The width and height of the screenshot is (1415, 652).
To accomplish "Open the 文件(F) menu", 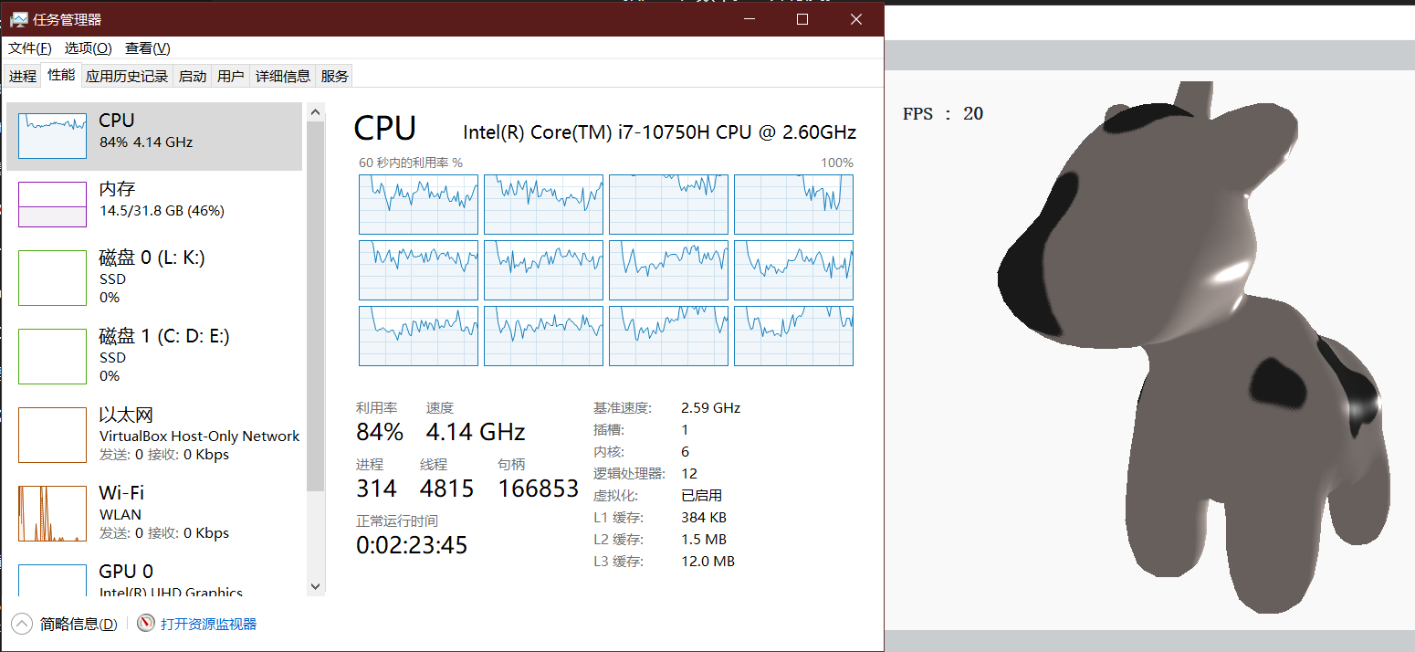I will pos(30,48).
